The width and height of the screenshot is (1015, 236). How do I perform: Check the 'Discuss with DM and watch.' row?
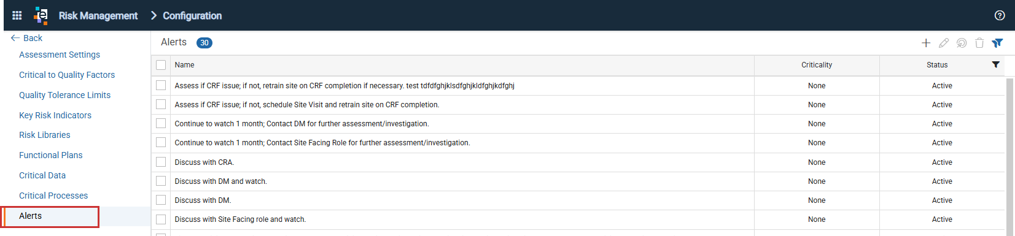coord(161,181)
